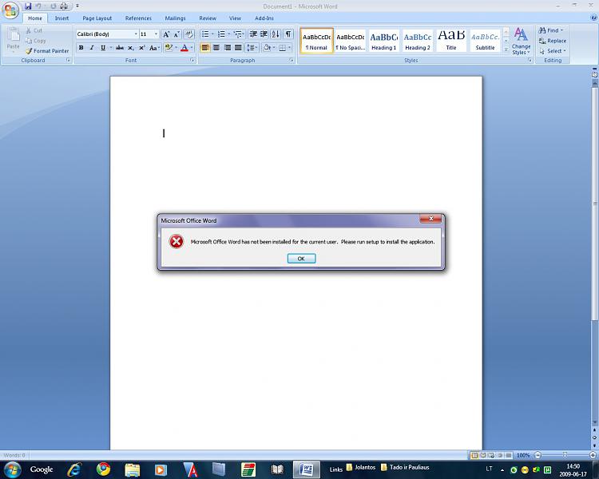The image size is (599, 479).
Task: Click the Decrease Indent icon
Action: (x=253, y=34)
